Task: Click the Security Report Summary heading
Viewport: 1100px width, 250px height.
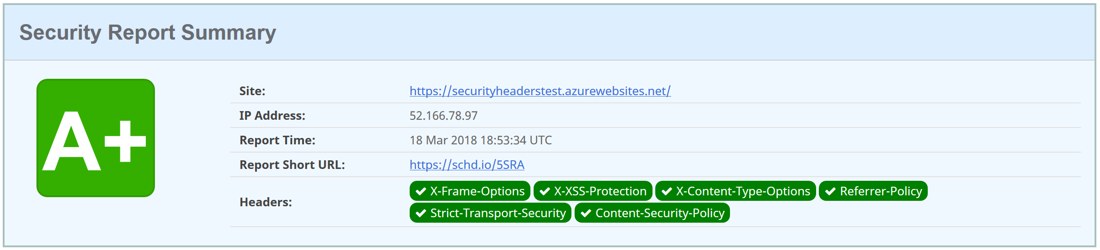Action: click(x=148, y=33)
